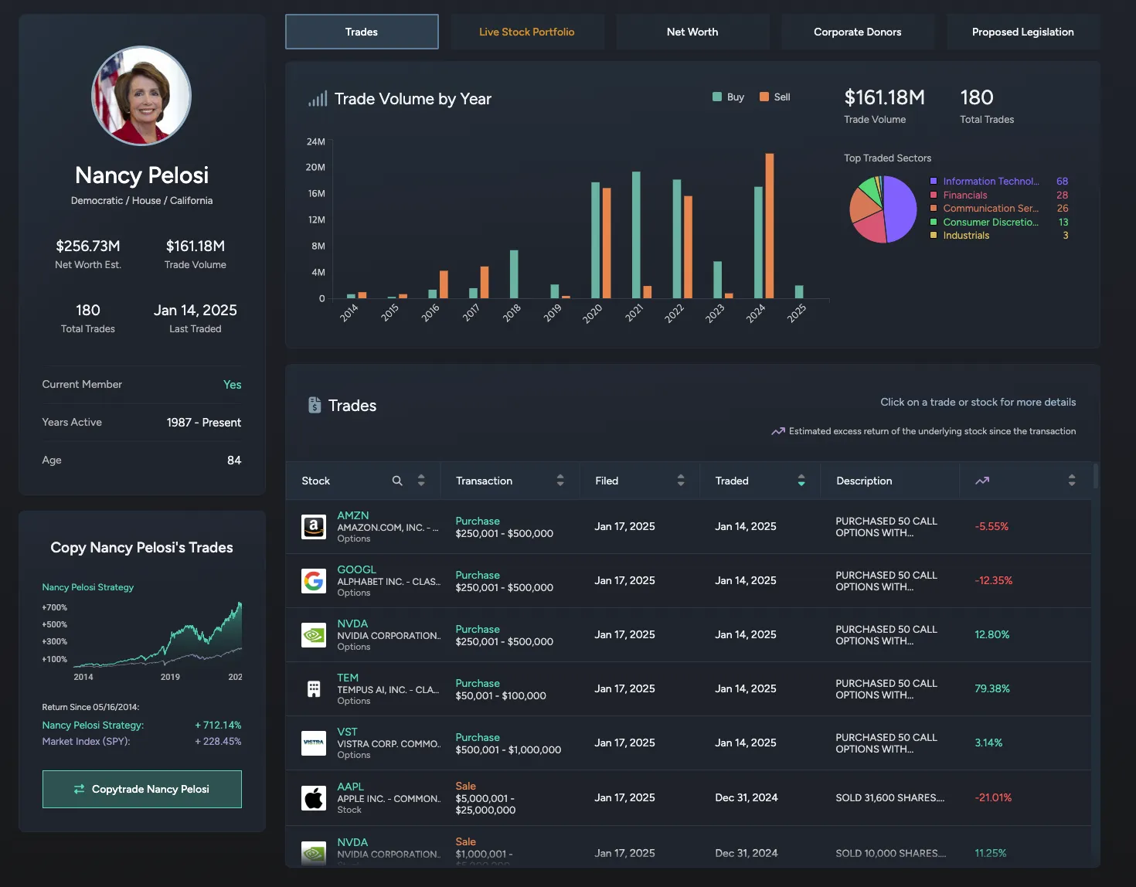Viewport: 1136px width, 887px height.
Task: Click the -5.55% return in the AMZN row
Action: [991, 526]
